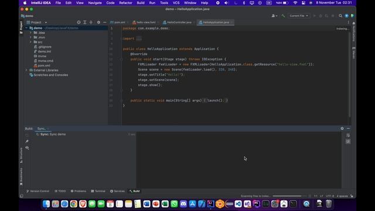Click the Build hammer icon in toolbar
The image size is (375, 211).
pyautogui.click(x=283, y=16)
